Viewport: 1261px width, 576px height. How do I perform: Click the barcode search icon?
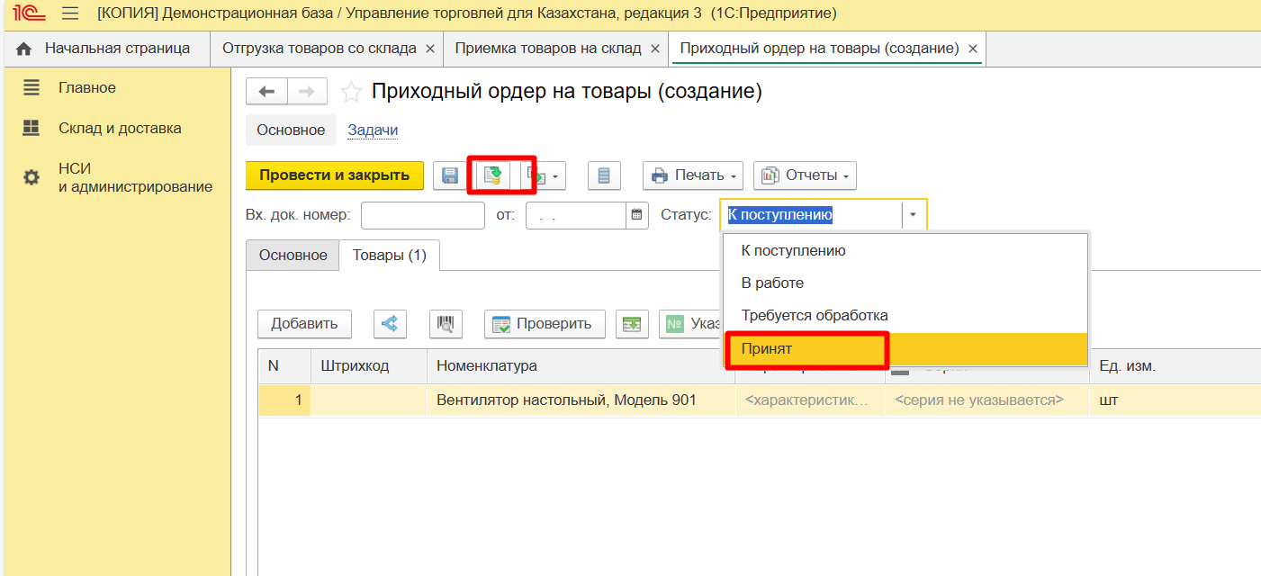446,324
